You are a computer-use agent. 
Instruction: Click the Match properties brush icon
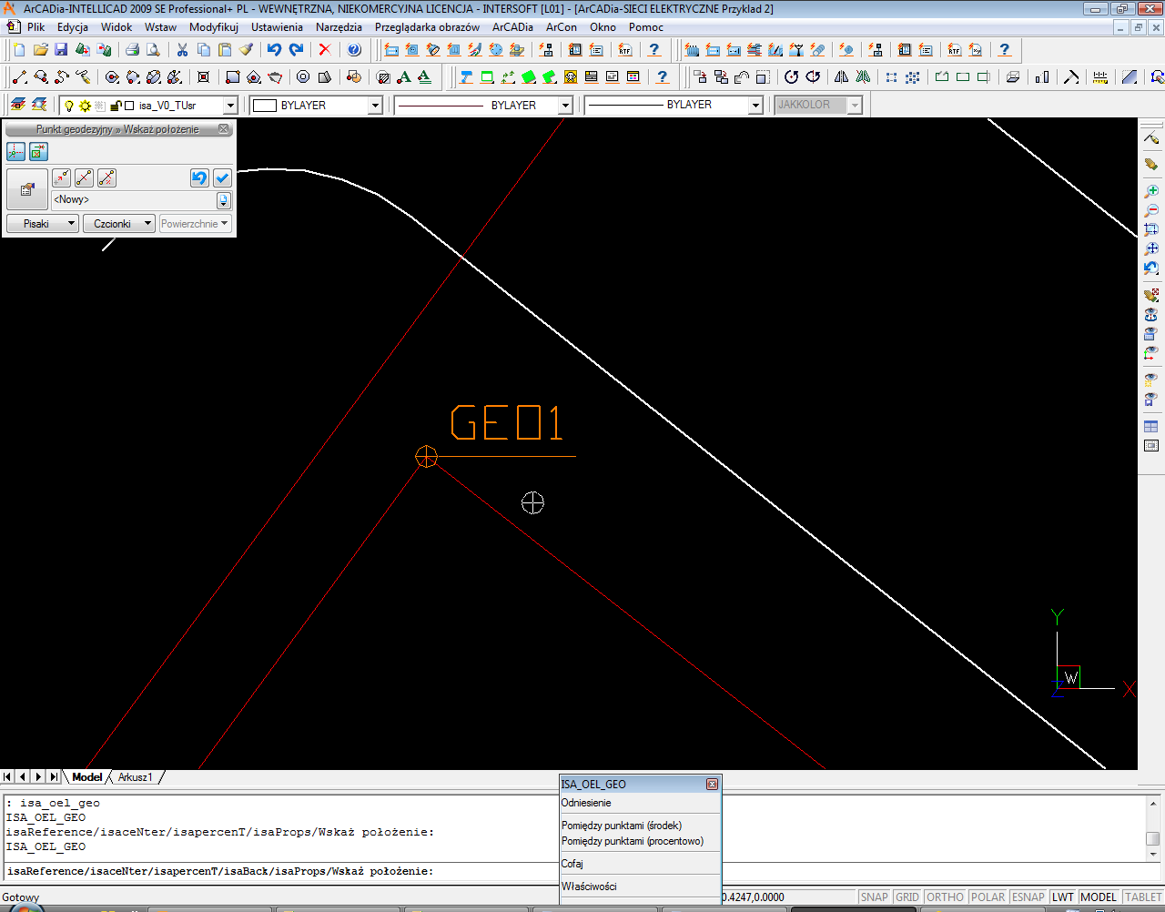point(246,50)
